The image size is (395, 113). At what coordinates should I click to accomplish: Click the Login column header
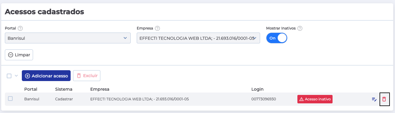(x=257, y=89)
